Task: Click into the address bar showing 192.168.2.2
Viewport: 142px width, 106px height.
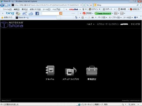Action: [46, 5]
